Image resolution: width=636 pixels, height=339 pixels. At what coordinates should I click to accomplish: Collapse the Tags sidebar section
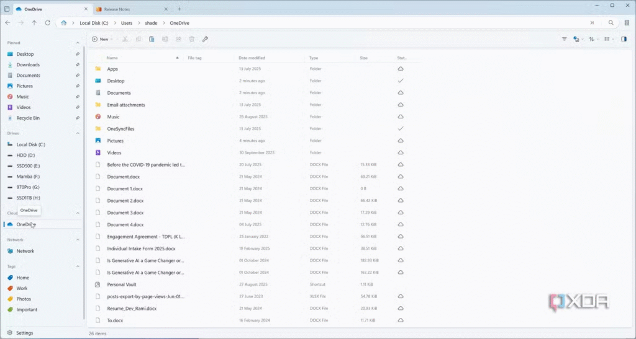[x=78, y=266]
